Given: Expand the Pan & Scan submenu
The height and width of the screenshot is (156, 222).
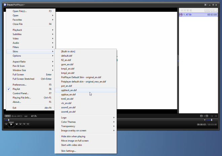Looking at the screenshot, I should 31,66.
